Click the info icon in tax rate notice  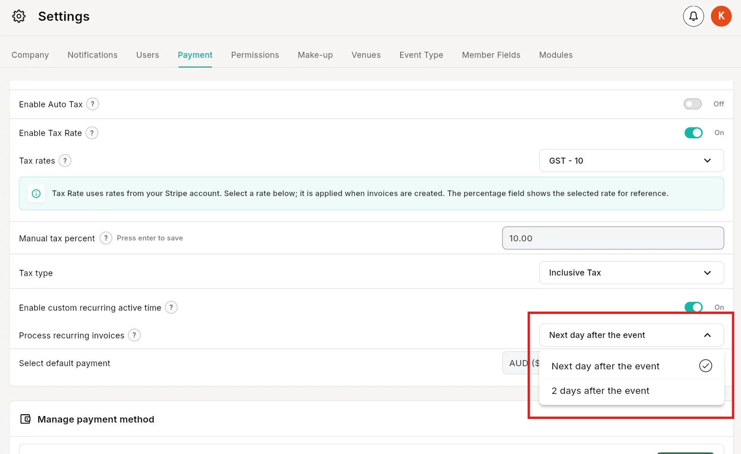pyautogui.click(x=36, y=193)
